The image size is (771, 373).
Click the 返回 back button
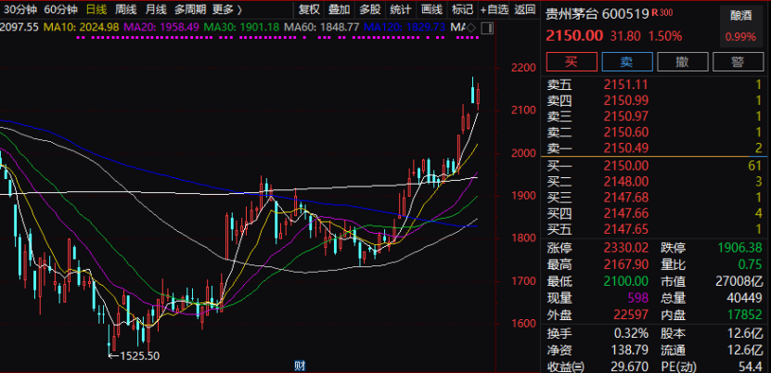(524, 9)
